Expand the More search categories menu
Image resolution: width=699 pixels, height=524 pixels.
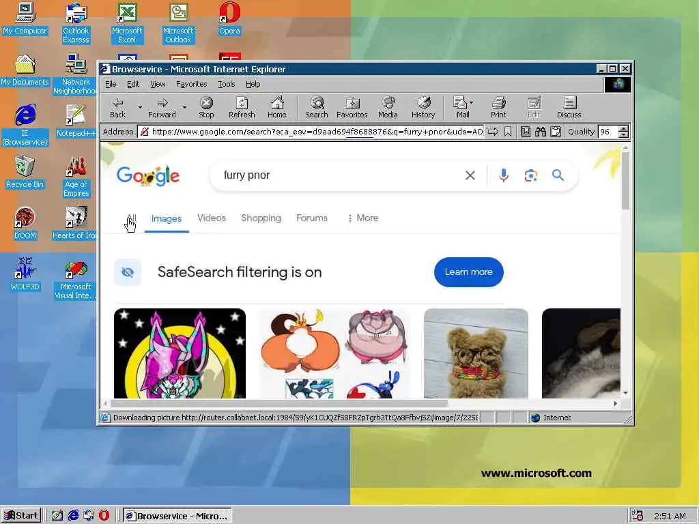(x=363, y=218)
